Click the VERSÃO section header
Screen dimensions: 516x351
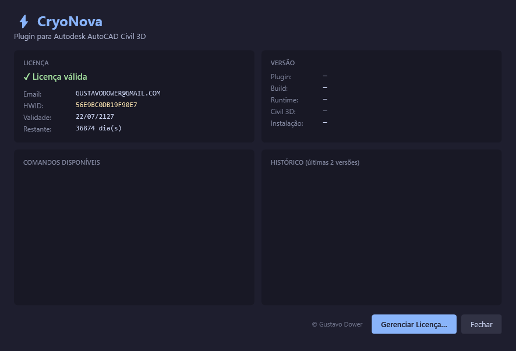click(282, 63)
